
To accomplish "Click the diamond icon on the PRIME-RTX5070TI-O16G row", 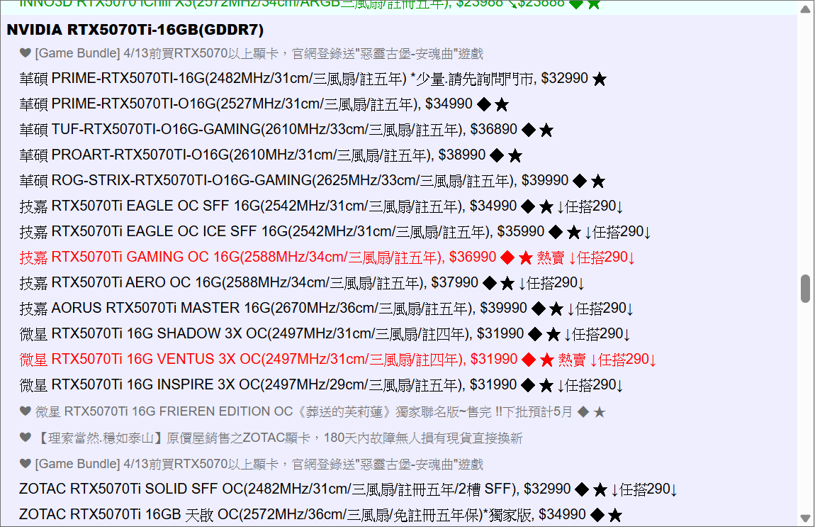I will pyautogui.click(x=484, y=104).
